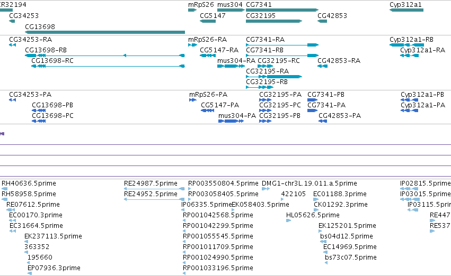The width and height of the screenshot is (451, 276).
Task: Click the CG42853 gene label
Action: click(x=332, y=16)
